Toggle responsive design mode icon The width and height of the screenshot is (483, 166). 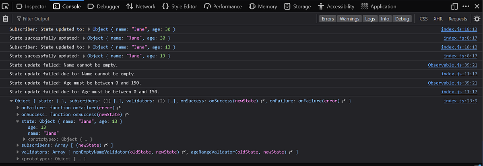point(454,6)
